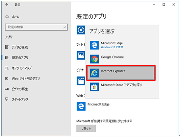Click current default browser Edge icon
180x137 pixels.
81,106
